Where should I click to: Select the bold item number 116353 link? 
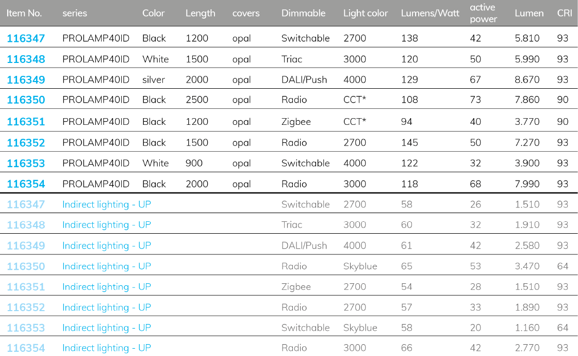[x=26, y=164]
